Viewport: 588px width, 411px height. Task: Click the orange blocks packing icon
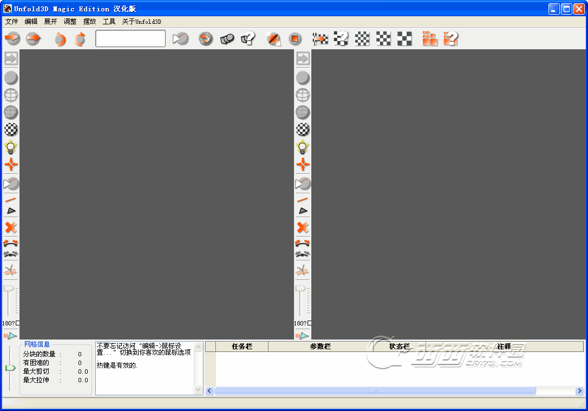(430, 38)
